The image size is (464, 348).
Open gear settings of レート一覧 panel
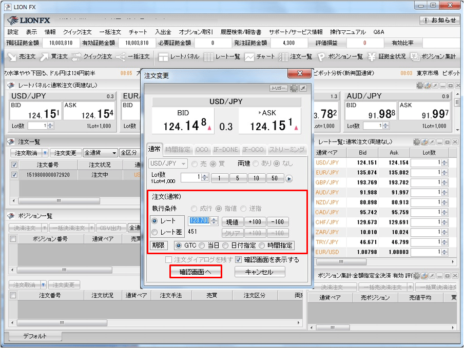417,142
